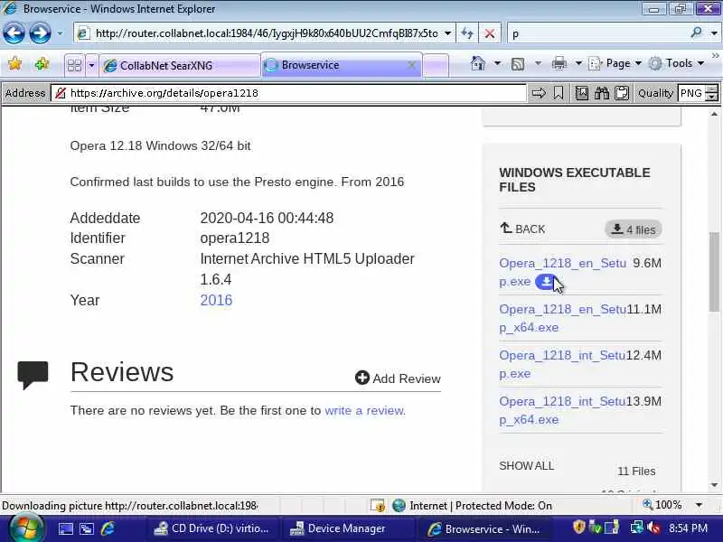
Task: Click the Add to Favorites icon
Action: pos(42,63)
